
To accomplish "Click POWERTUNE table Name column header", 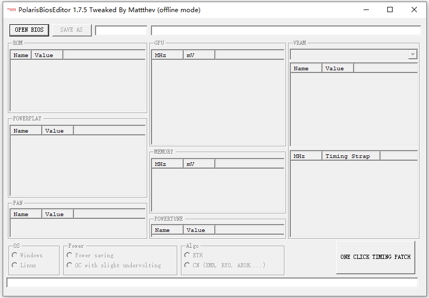I will 167,230.
